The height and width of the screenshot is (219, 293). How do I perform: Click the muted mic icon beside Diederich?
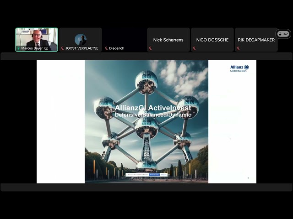pyautogui.click(x=106, y=48)
